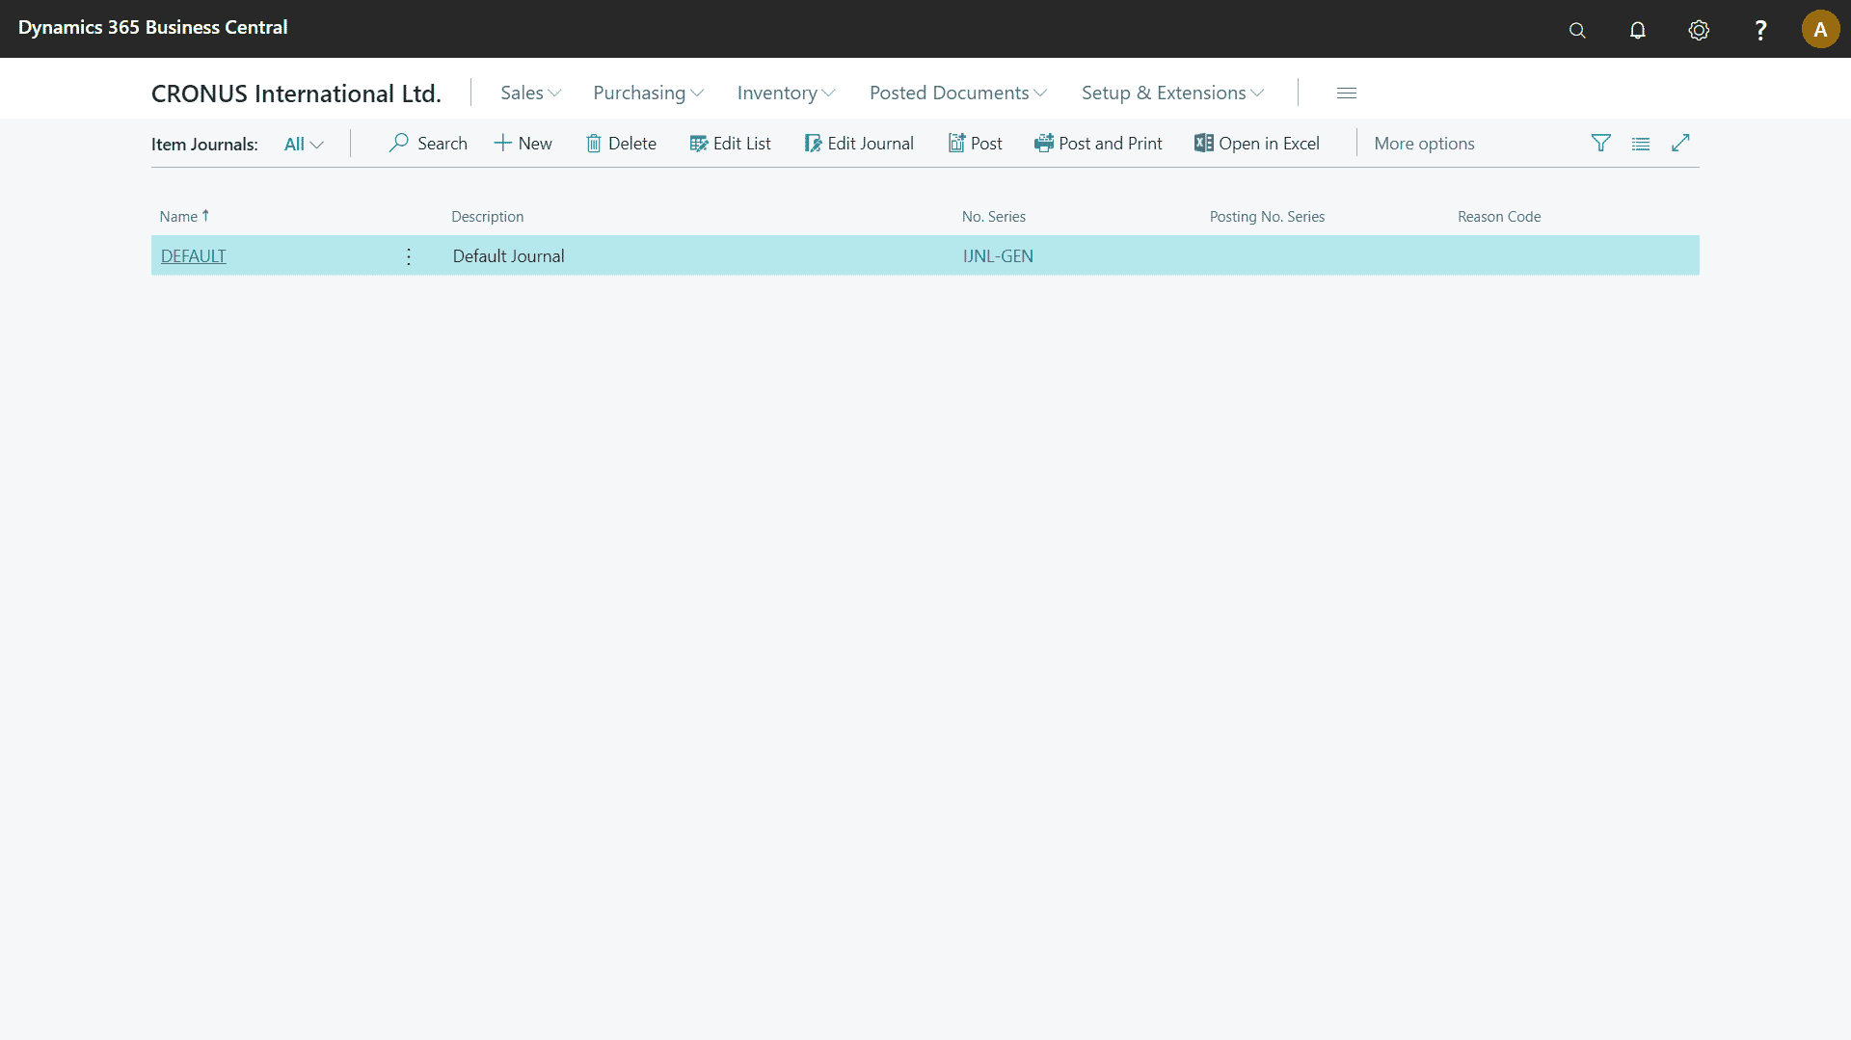Open the settings gear menu
The height and width of the screenshot is (1040, 1851).
[x=1699, y=30]
